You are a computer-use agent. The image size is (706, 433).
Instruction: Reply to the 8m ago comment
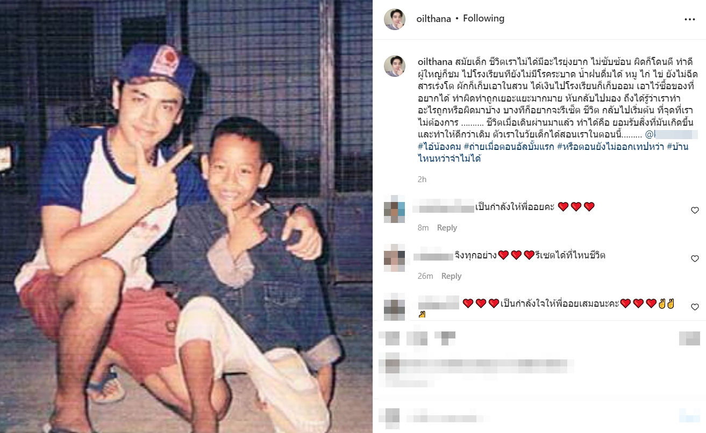[x=447, y=228]
